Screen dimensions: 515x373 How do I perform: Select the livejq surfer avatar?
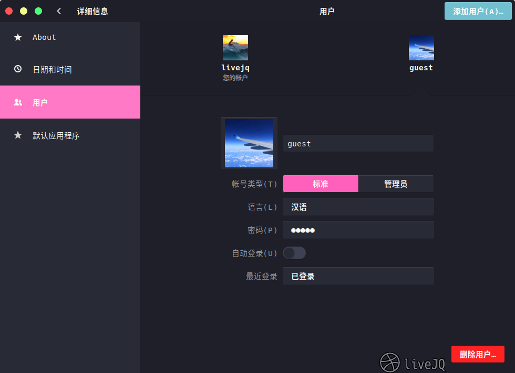point(235,48)
